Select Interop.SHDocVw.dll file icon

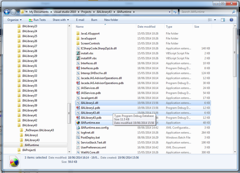[78, 73]
